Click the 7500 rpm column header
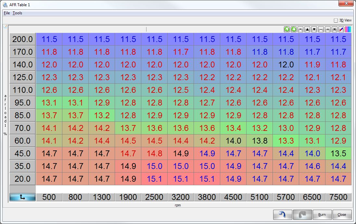This screenshot has height=224, width=356. 338,197
